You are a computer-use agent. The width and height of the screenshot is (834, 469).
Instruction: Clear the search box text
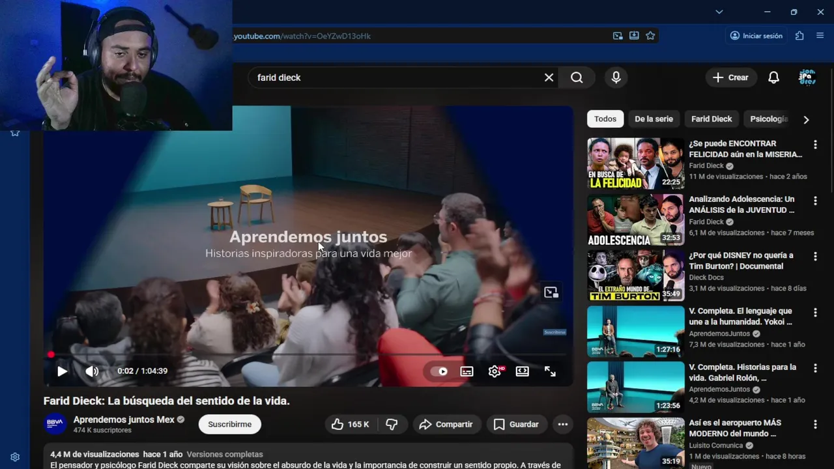(x=549, y=78)
